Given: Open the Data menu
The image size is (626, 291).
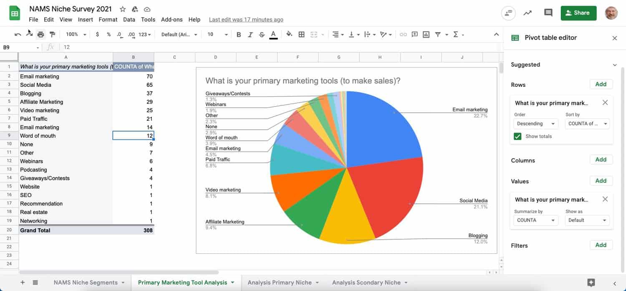Looking at the screenshot, I should [x=129, y=20].
